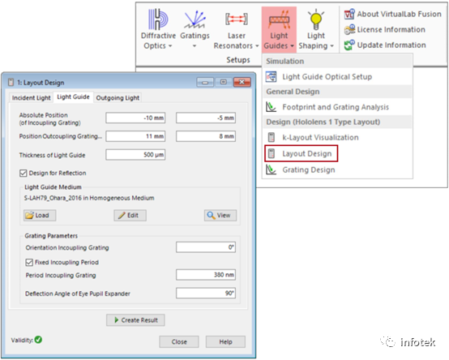This screenshot has width=449, height=360.
Task: Click the Laser Resonators ribbon icon
Action: (236, 19)
